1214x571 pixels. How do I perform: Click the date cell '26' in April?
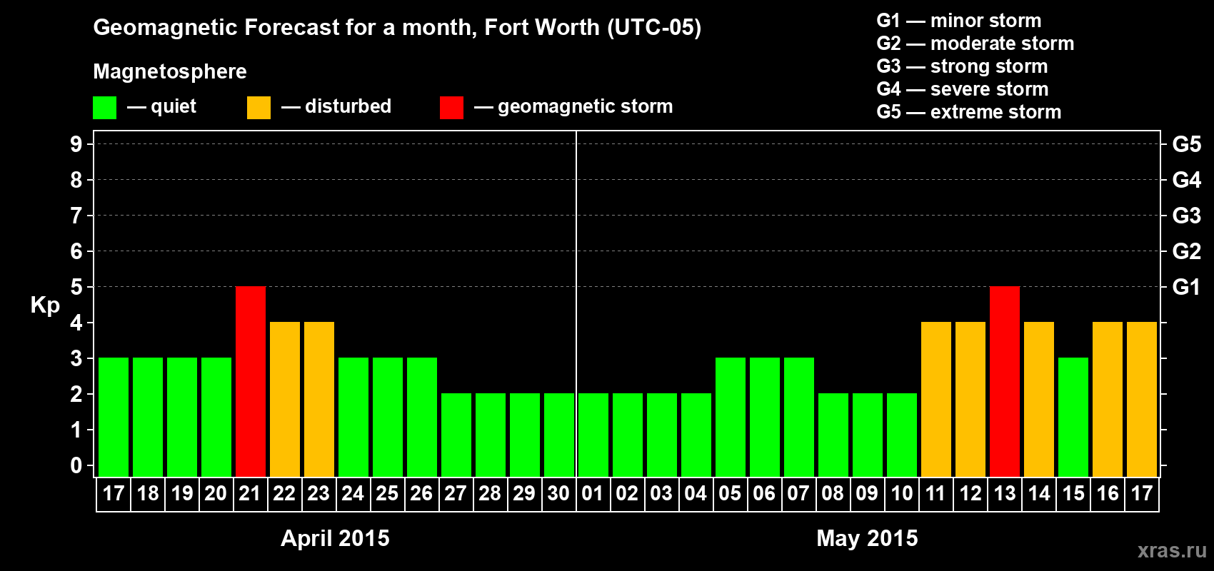422,494
